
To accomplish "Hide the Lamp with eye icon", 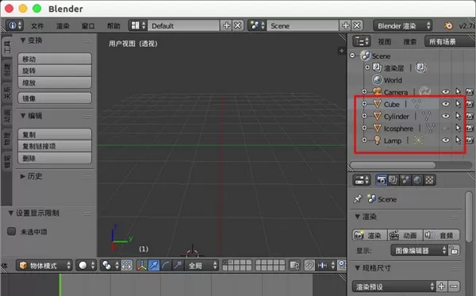I will 445,140.
